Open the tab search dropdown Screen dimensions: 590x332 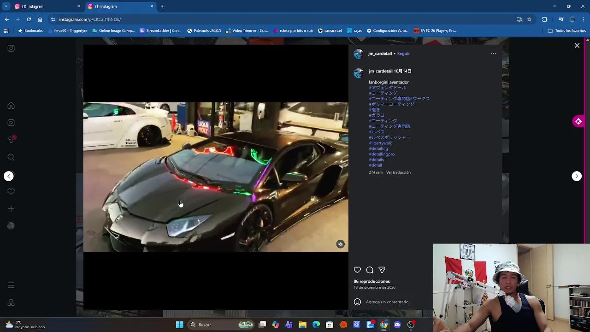tap(6, 6)
